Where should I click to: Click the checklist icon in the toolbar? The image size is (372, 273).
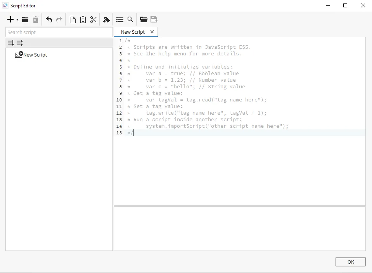click(120, 20)
